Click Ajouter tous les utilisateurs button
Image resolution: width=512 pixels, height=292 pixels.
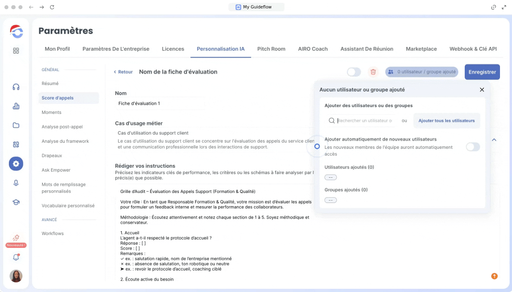(x=446, y=121)
